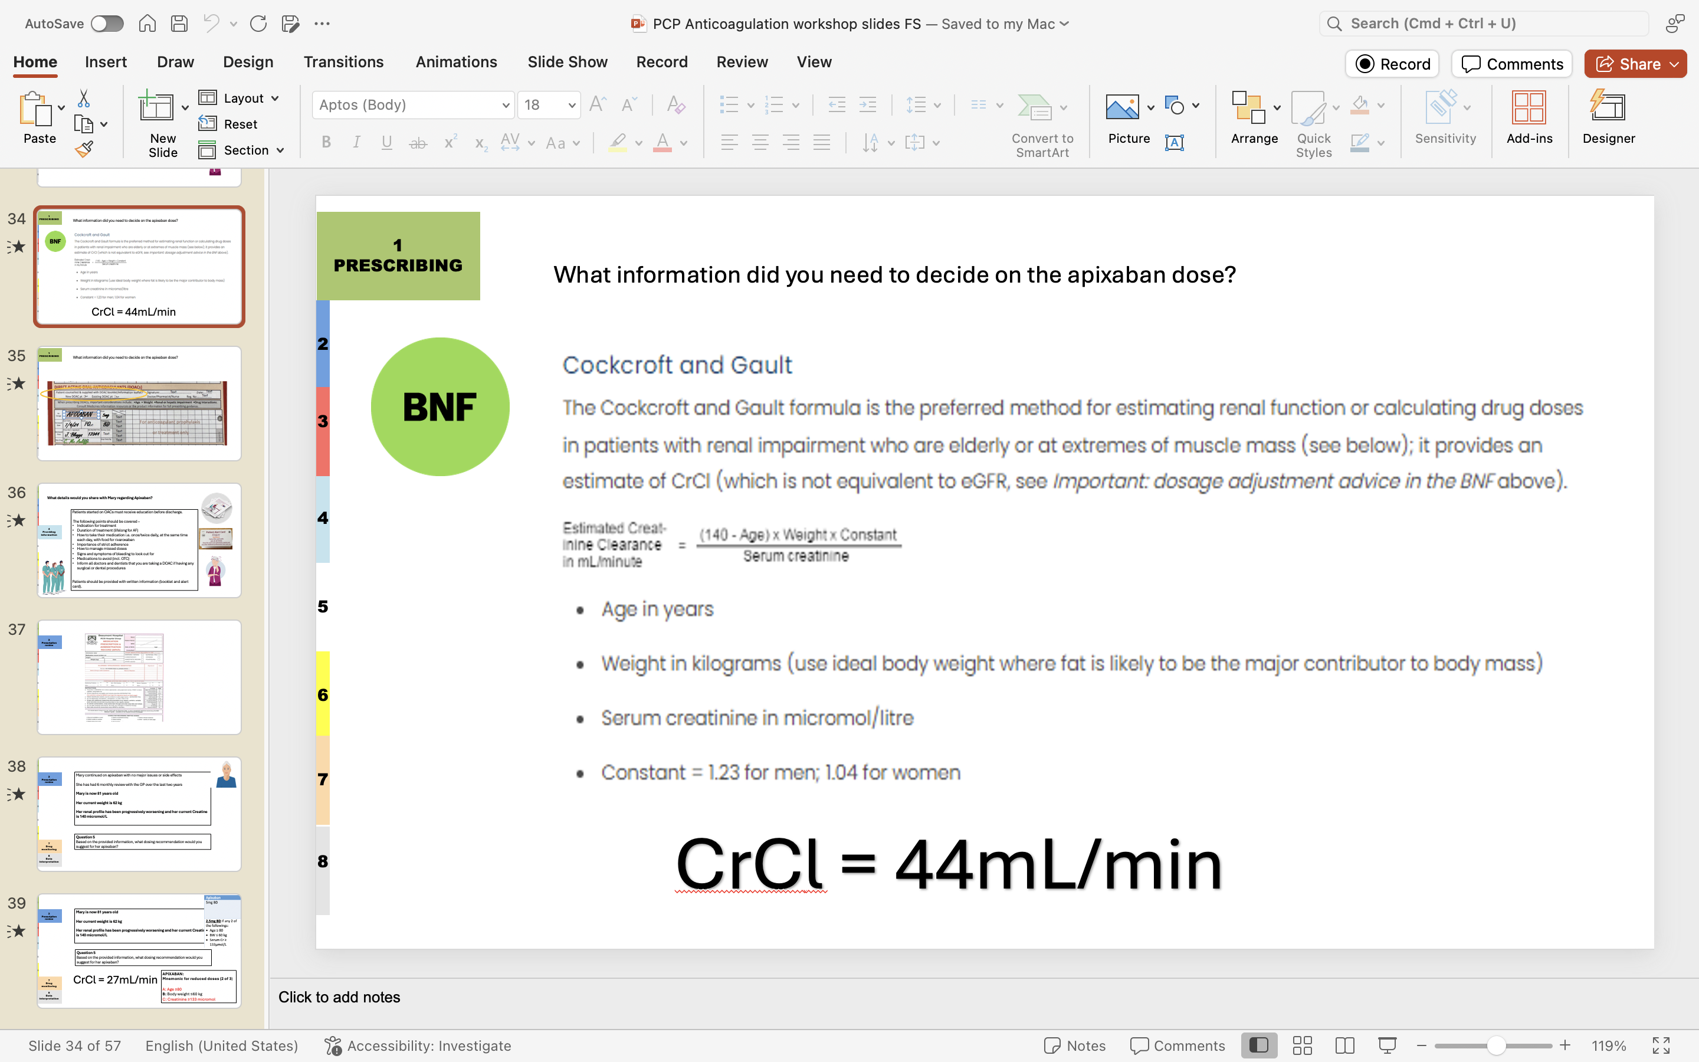Open the Animations tab
Screen dimensions: 1699x1062
(457, 62)
